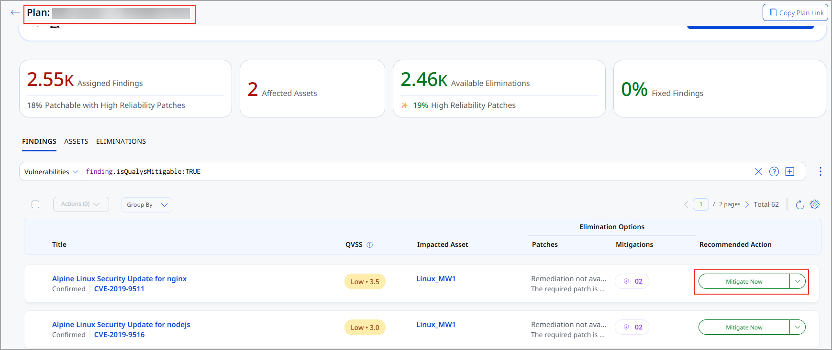Open Linux_MW1 asset in nginx row
Viewport: 832px width, 350px height.
[x=436, y=279]
